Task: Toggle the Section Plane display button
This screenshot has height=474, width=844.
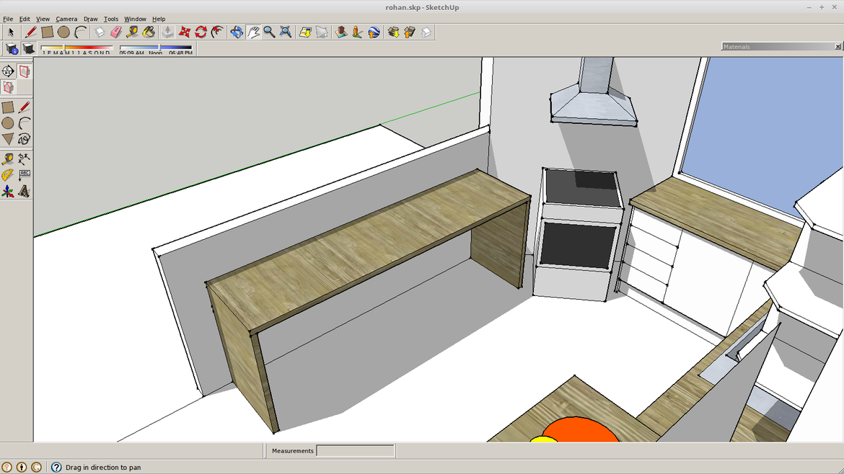Action: click(x=25, y=71)
